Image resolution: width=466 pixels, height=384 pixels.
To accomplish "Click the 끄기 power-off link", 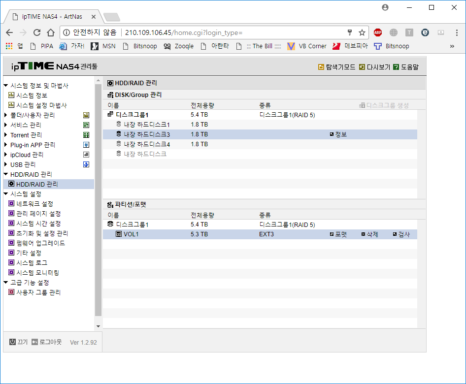I will (18, 342).
